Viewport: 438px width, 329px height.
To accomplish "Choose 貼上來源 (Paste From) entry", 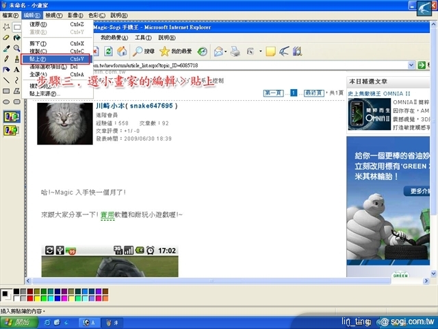I will coord(57,94).
